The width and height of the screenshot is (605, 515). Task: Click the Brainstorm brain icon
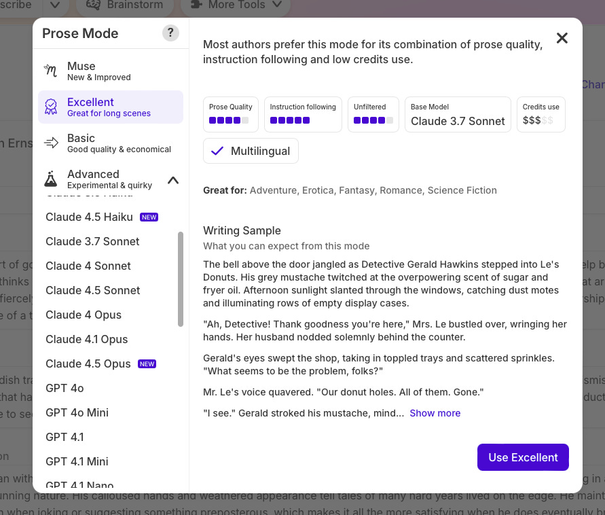(93, 5)
